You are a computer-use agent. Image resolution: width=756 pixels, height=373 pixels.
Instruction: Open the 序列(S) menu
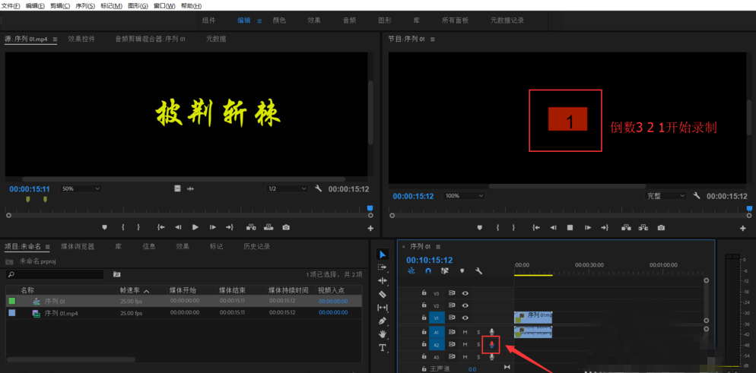coord(85,5)
